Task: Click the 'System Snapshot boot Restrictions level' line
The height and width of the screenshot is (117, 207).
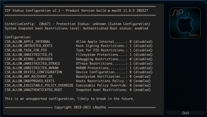Action: 76,29
